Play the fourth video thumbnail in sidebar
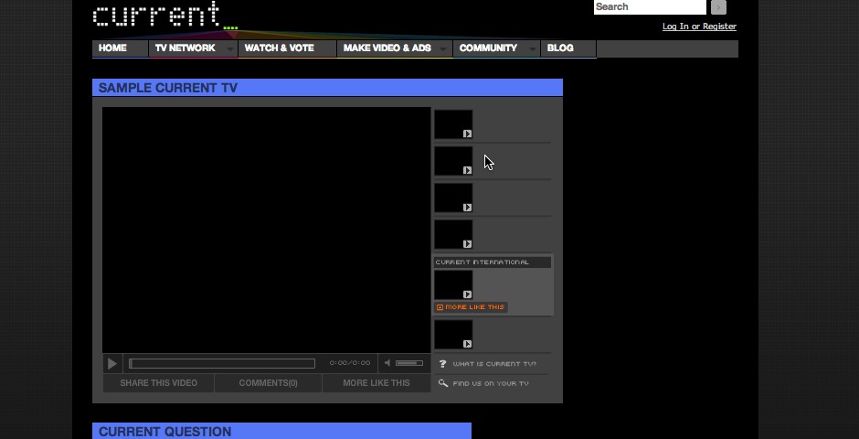859x439 pixels. tap(453, 234)
